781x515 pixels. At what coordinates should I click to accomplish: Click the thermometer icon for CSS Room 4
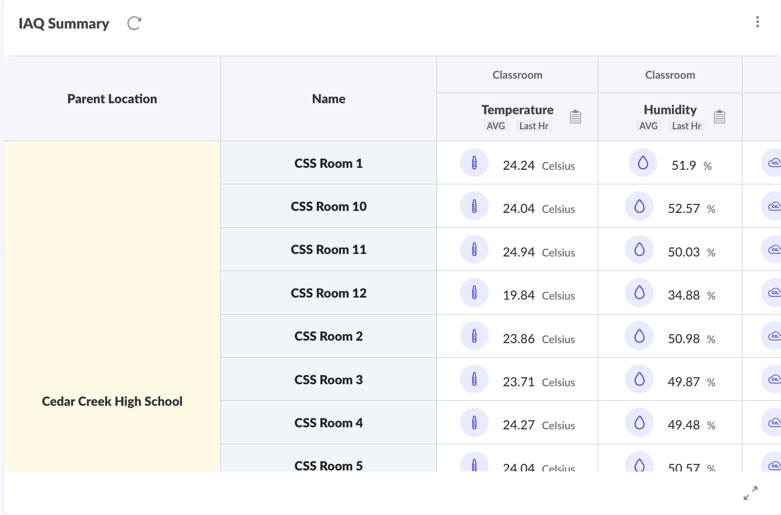tap(474, 422)
